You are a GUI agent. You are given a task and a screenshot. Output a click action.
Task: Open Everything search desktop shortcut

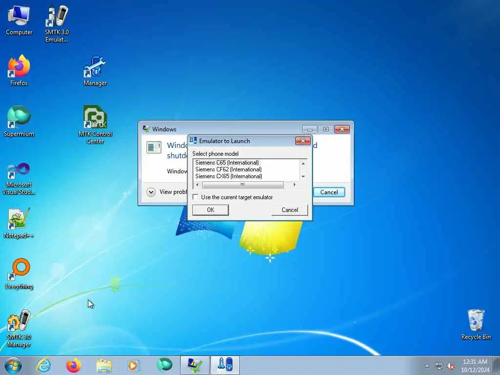click(x=19, y=273)
